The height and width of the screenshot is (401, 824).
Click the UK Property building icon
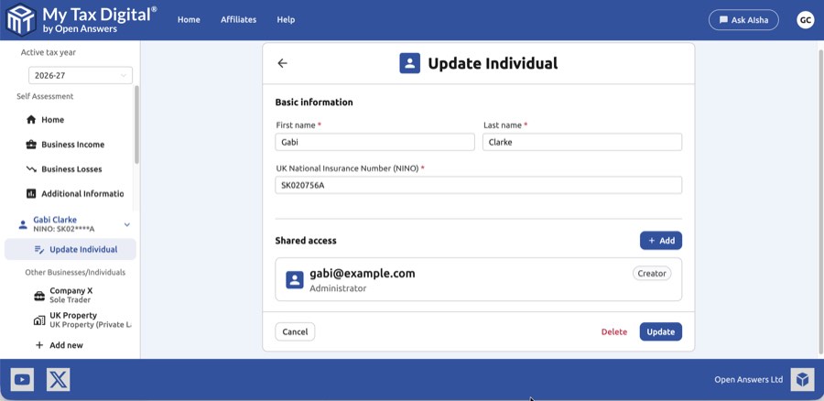click(38, 320)
